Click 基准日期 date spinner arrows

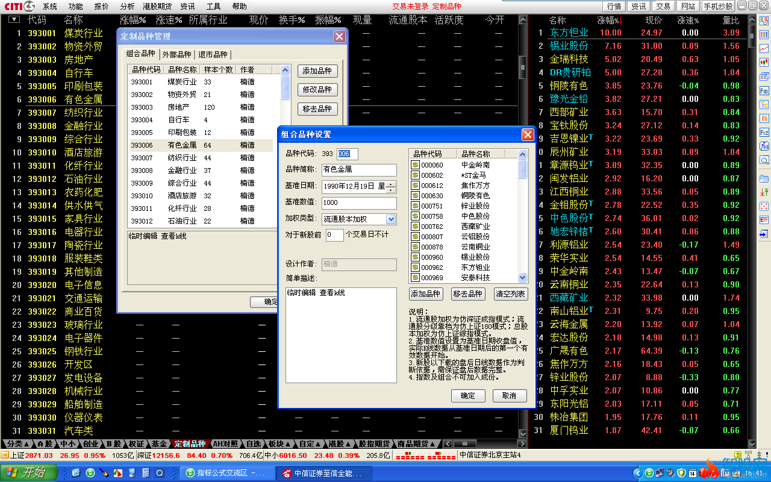click(x=392, y=187)
